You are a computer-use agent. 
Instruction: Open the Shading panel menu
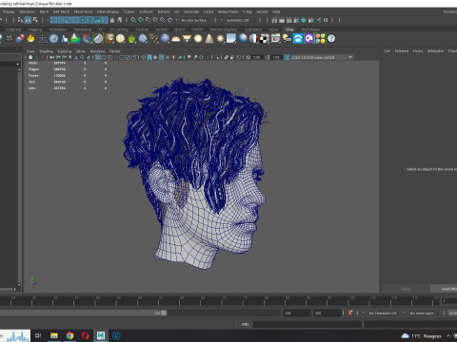46,51
